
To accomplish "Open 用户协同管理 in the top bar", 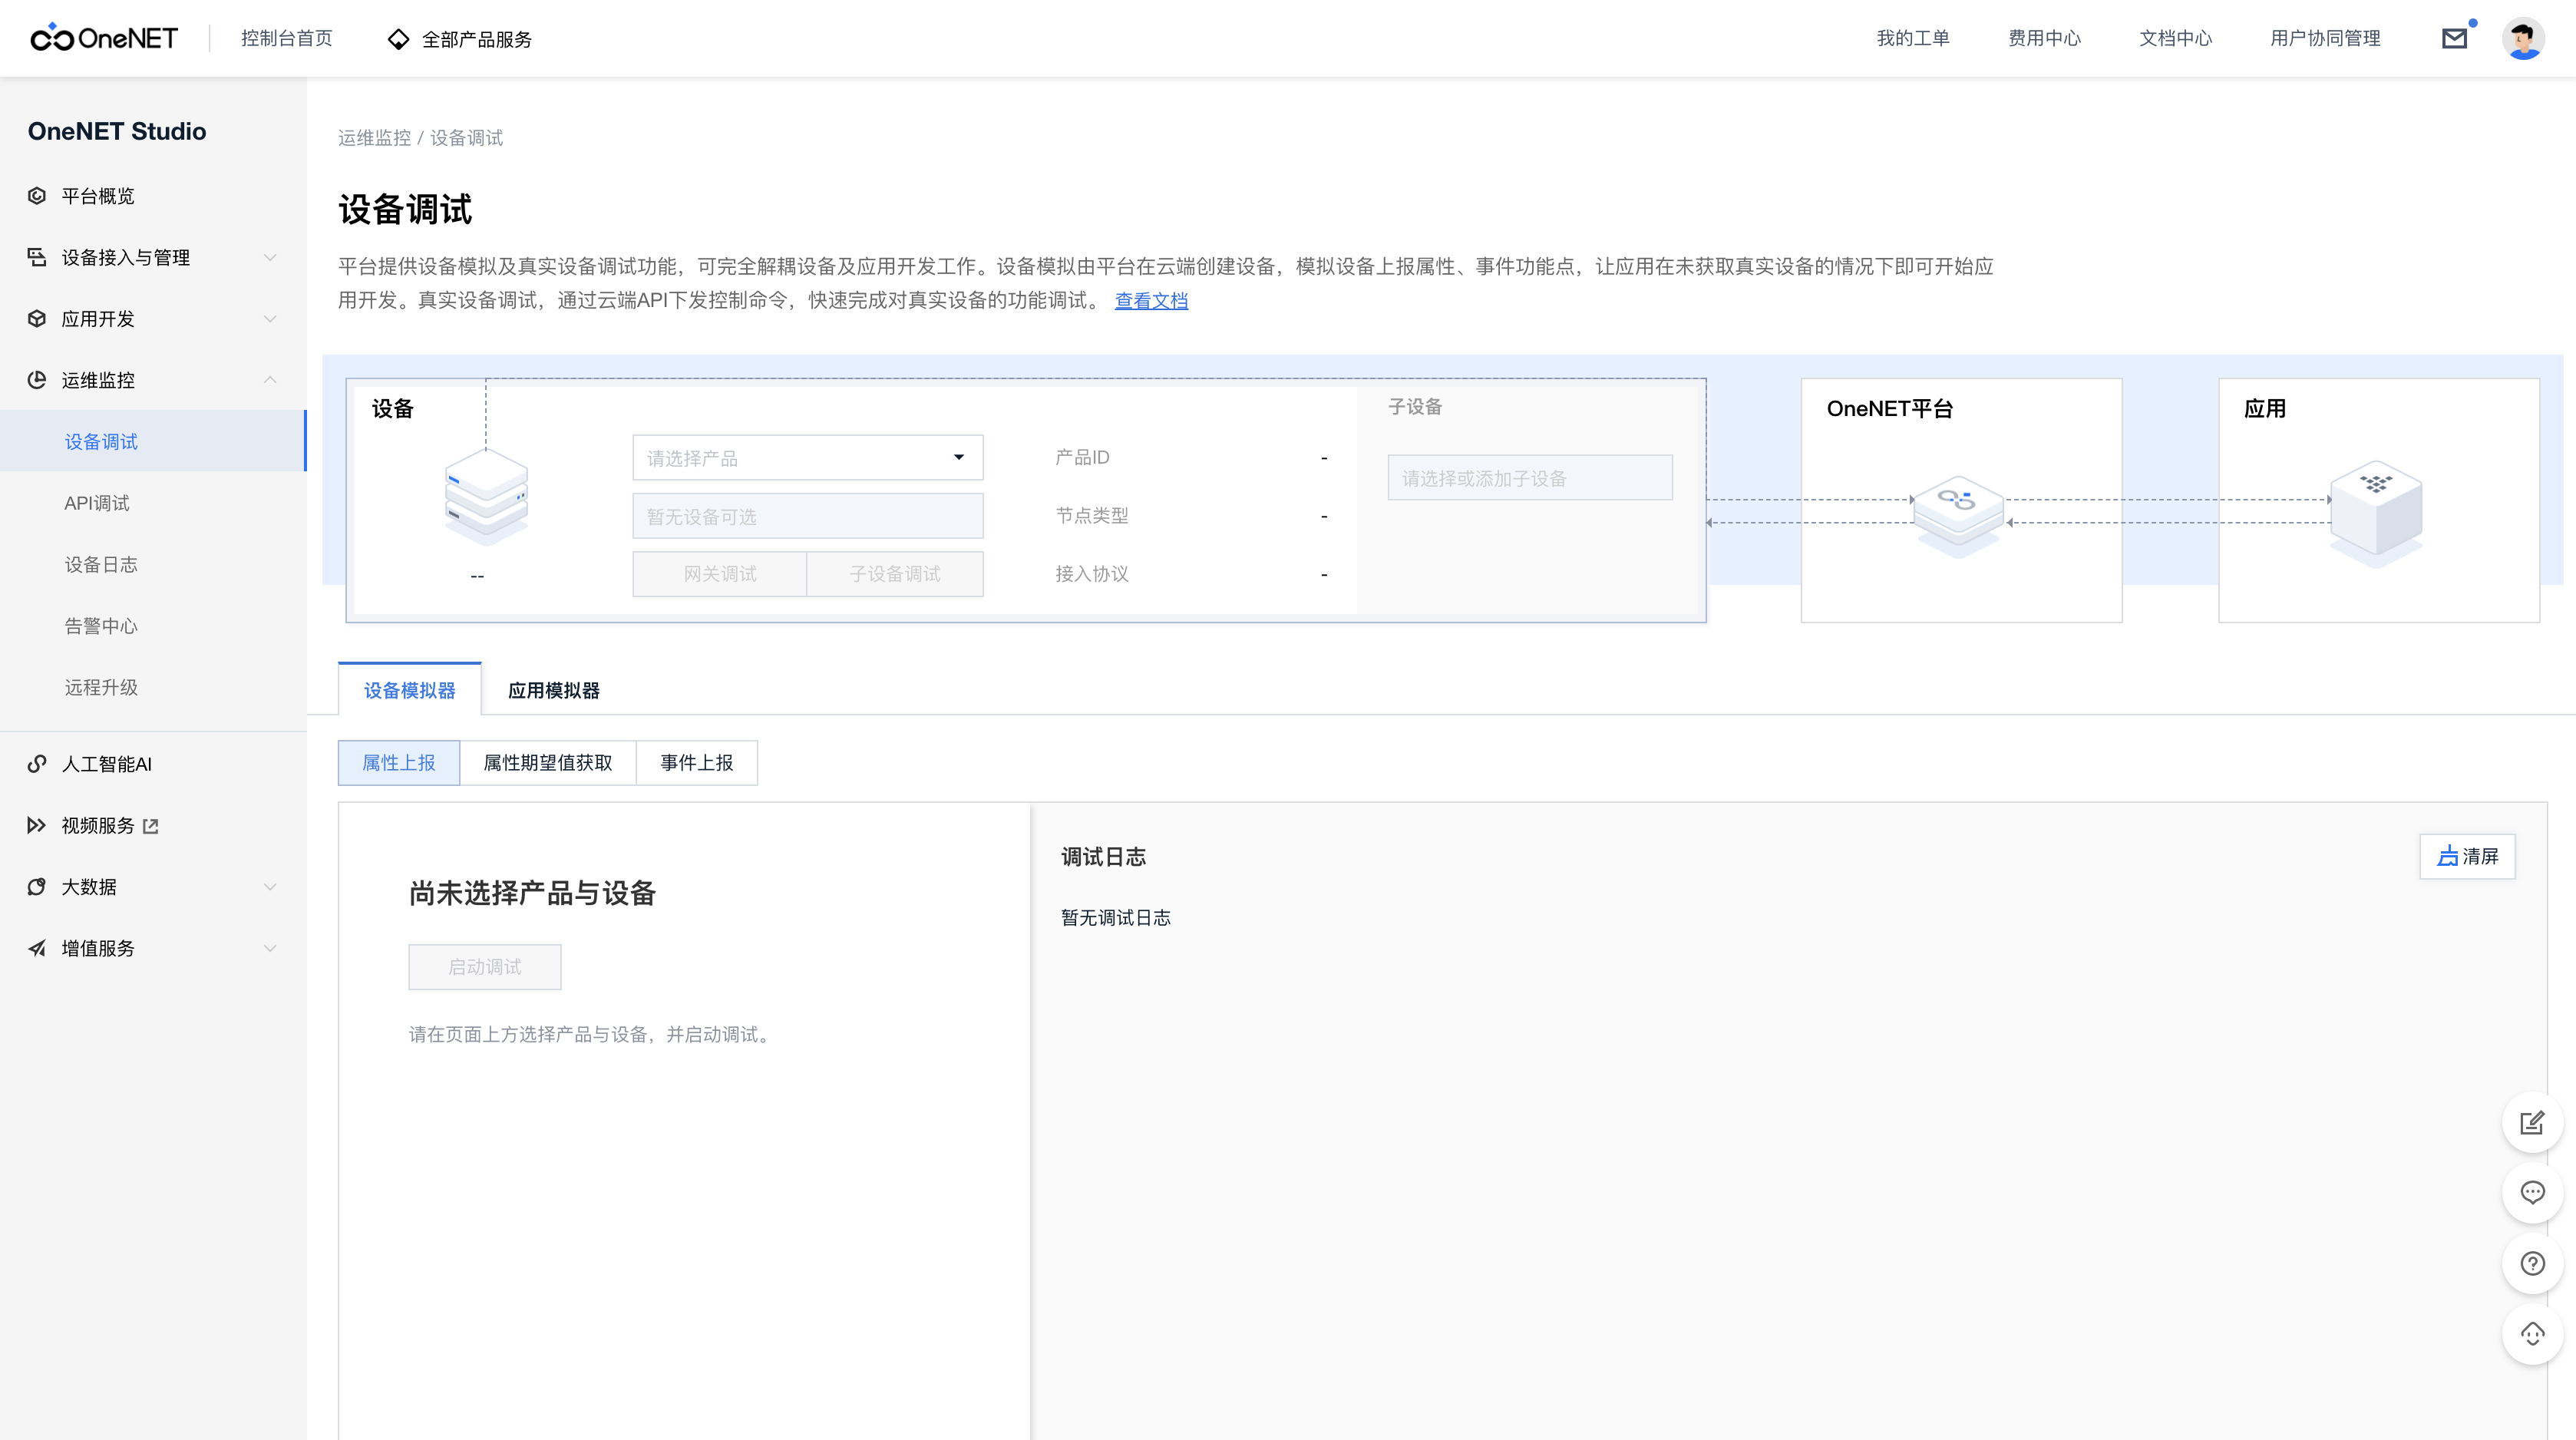I will (2324, 38).
